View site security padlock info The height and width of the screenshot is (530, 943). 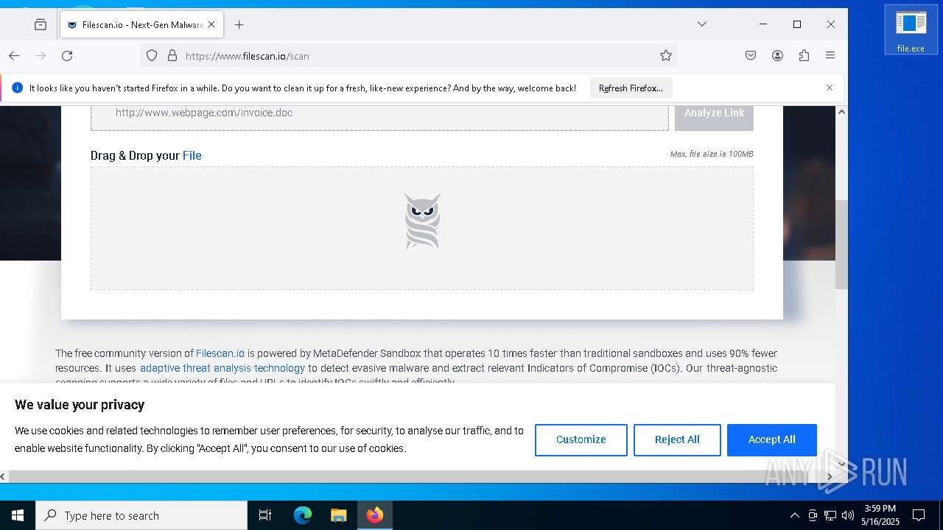pos(172,55)
